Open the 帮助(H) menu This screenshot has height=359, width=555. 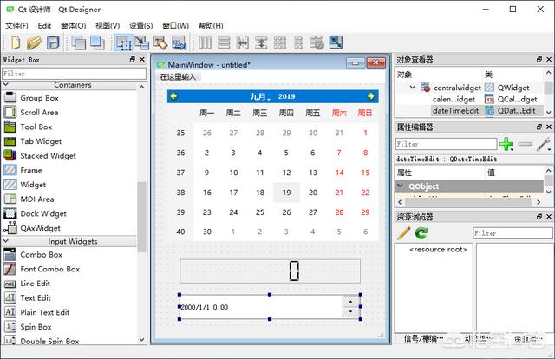[211, 26]
